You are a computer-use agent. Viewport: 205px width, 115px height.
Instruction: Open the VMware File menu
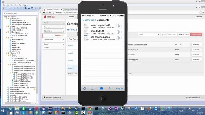point(4,5)
